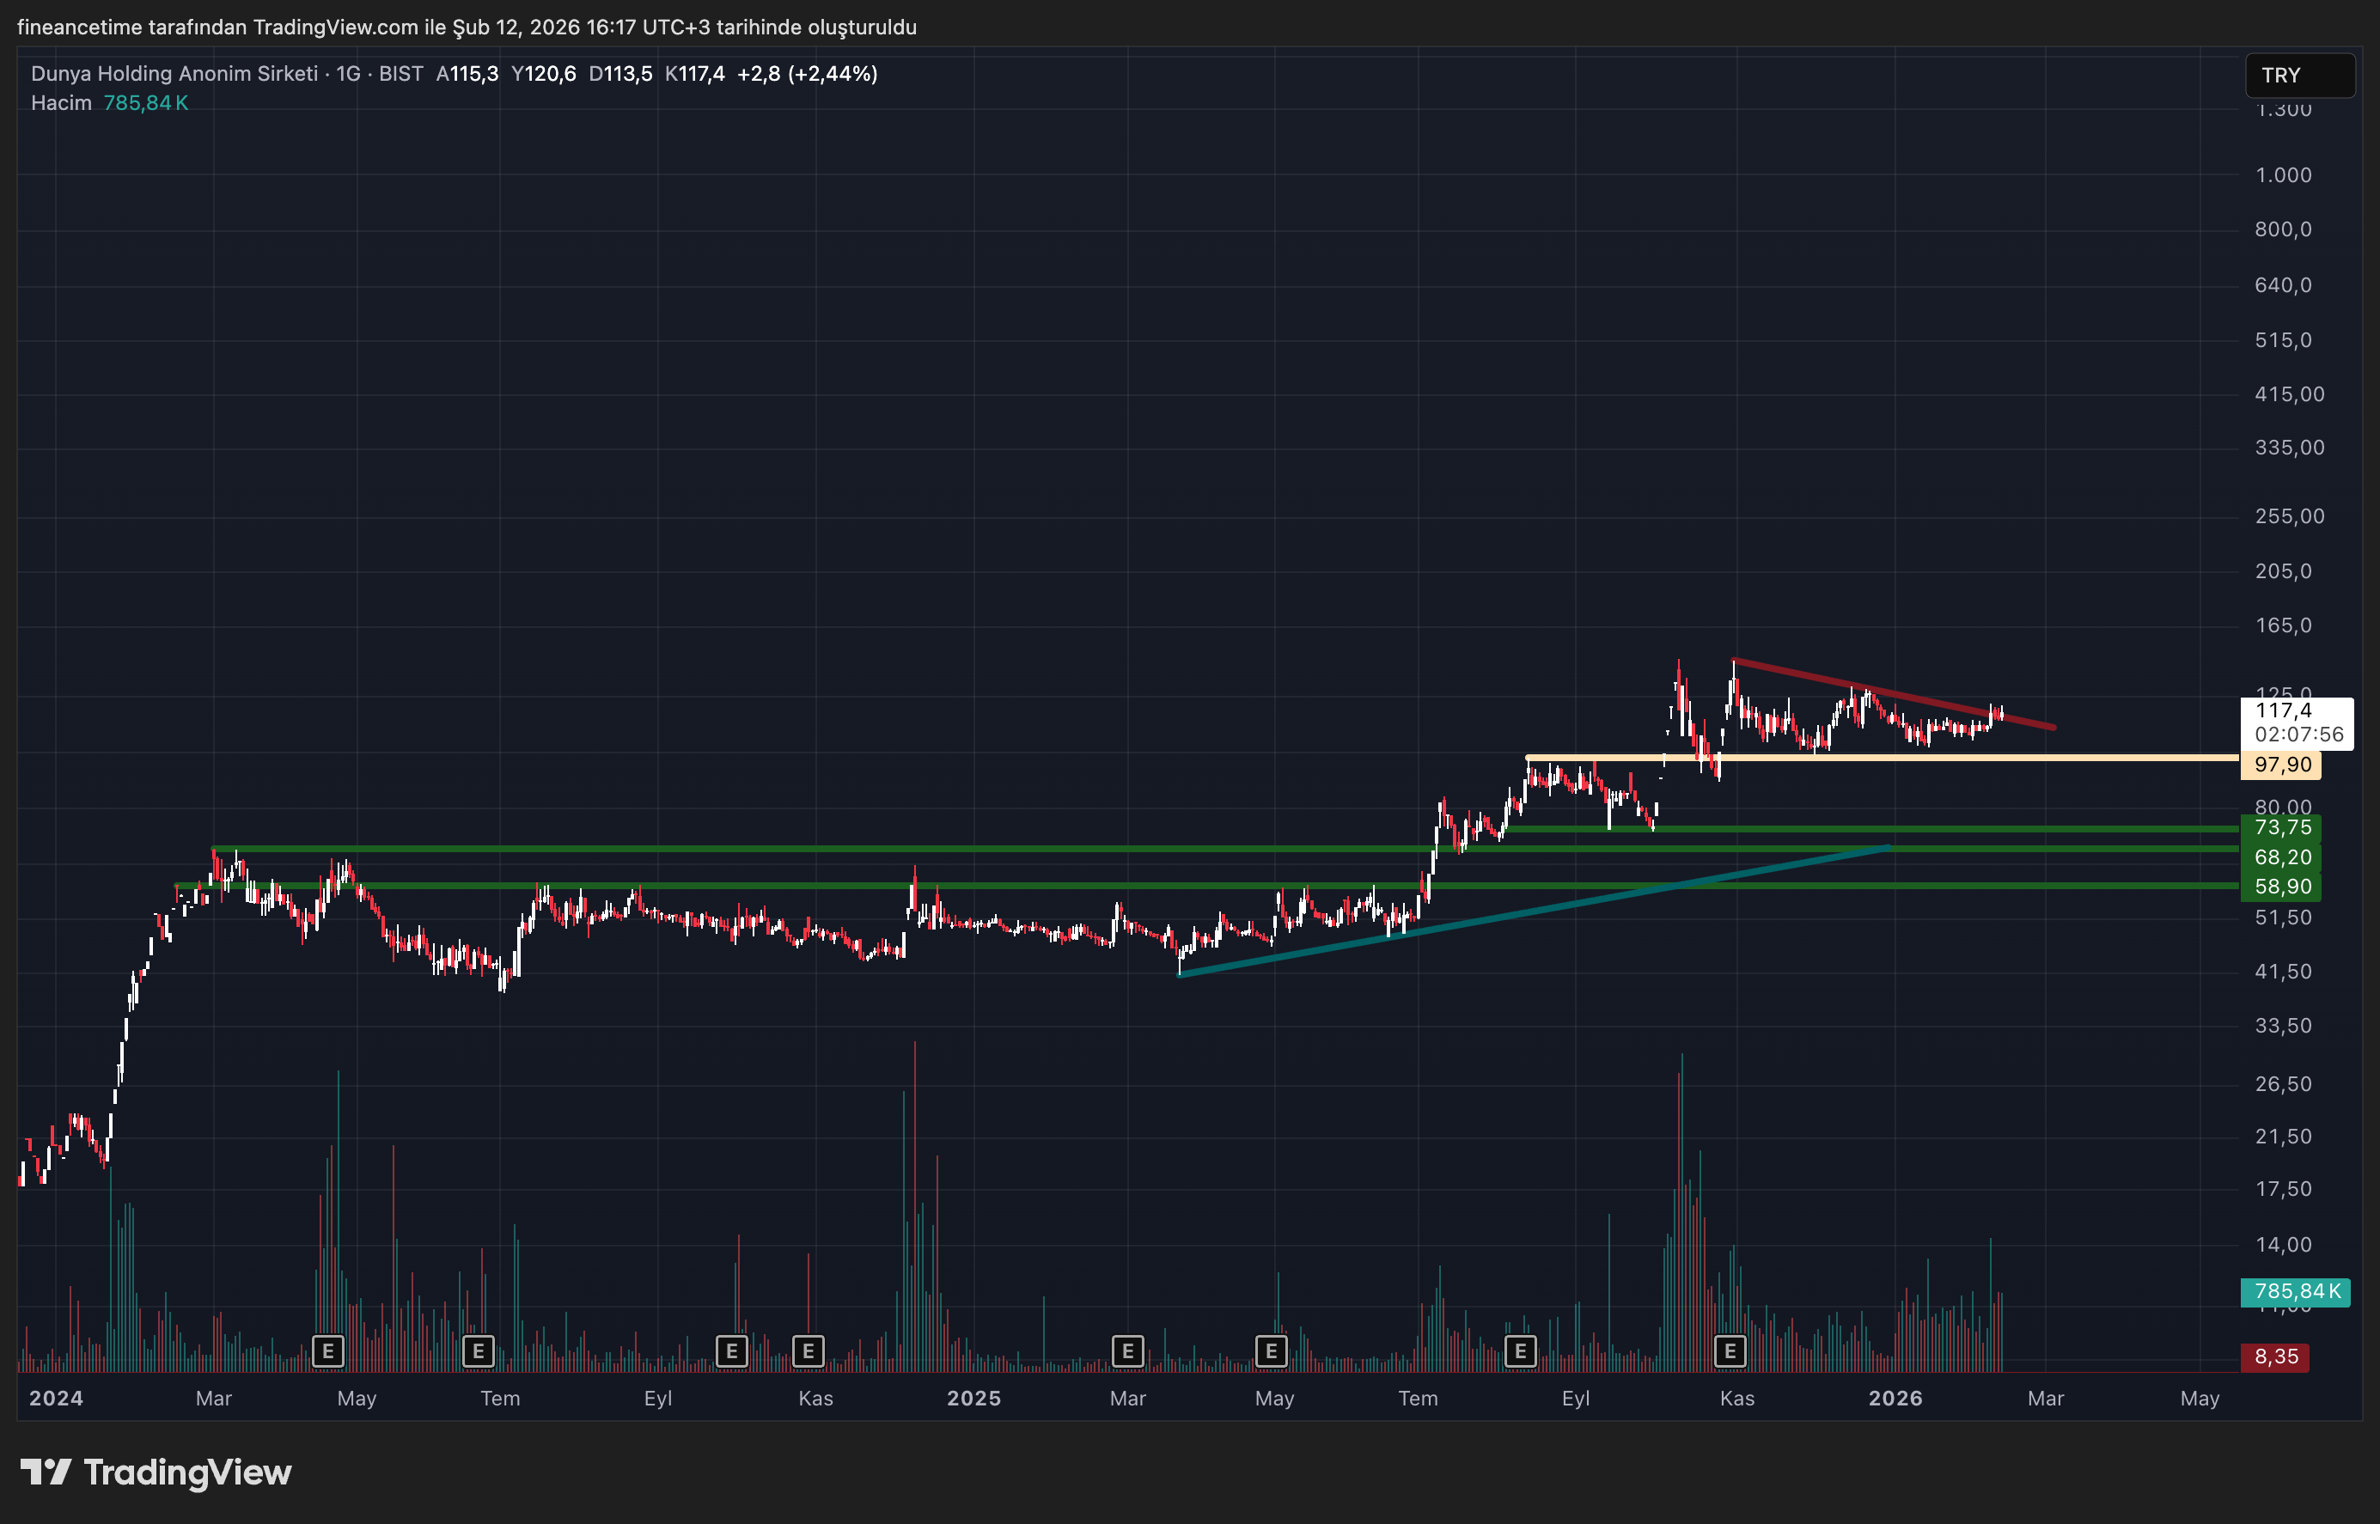Click the E marker between Eyl and Kas 2024
This screenshot has height=1524, width=2380.
coord(731,1350)
